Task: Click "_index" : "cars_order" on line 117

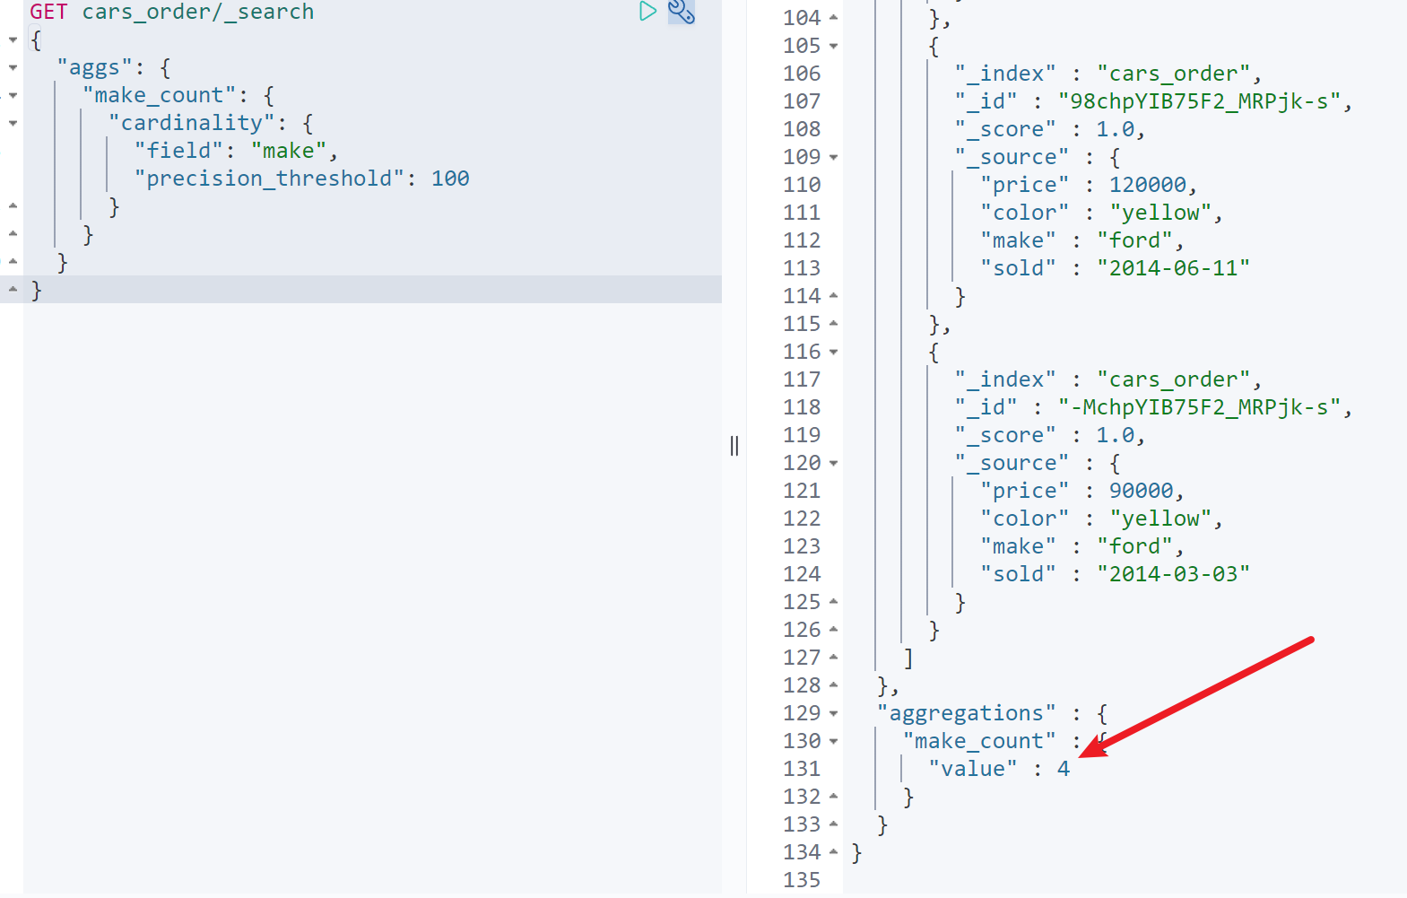Action: [x=1108, y=379]
